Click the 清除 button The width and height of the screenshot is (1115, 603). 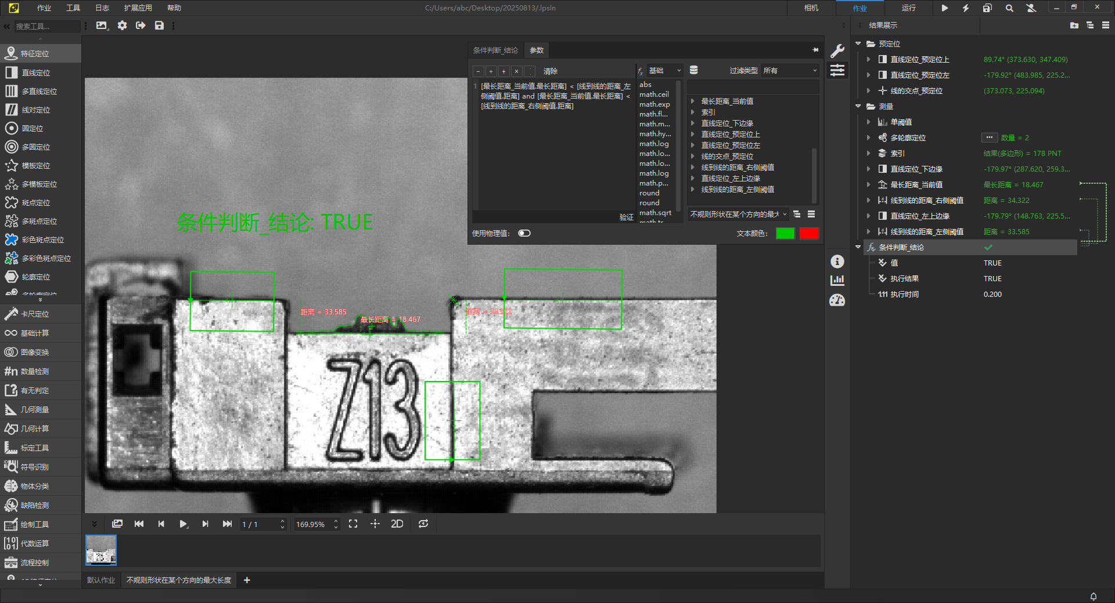pyautogui.click(x=550, y=71)
